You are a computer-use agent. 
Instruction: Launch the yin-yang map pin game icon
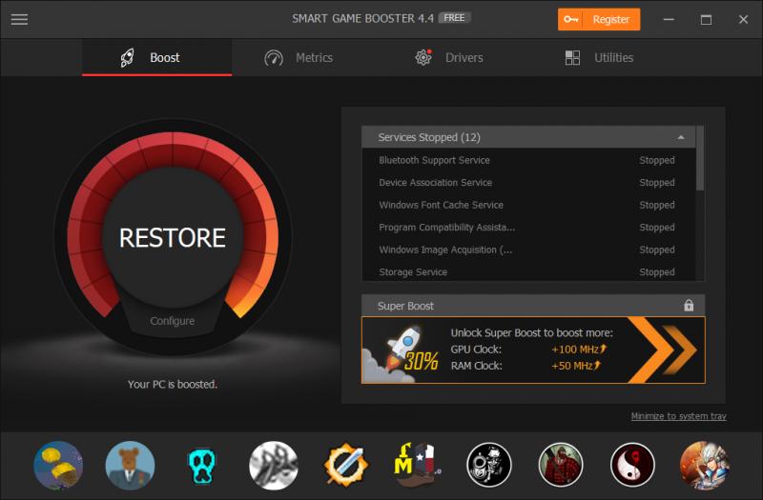(x=632, y=465)
